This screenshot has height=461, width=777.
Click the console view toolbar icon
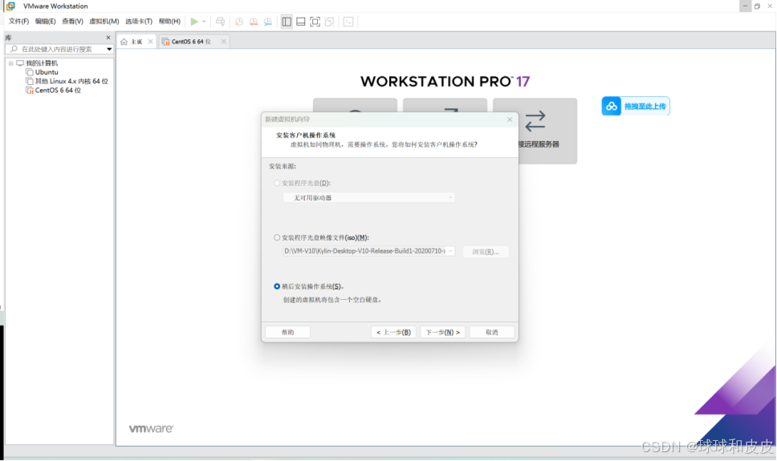[x=348, y=22]
